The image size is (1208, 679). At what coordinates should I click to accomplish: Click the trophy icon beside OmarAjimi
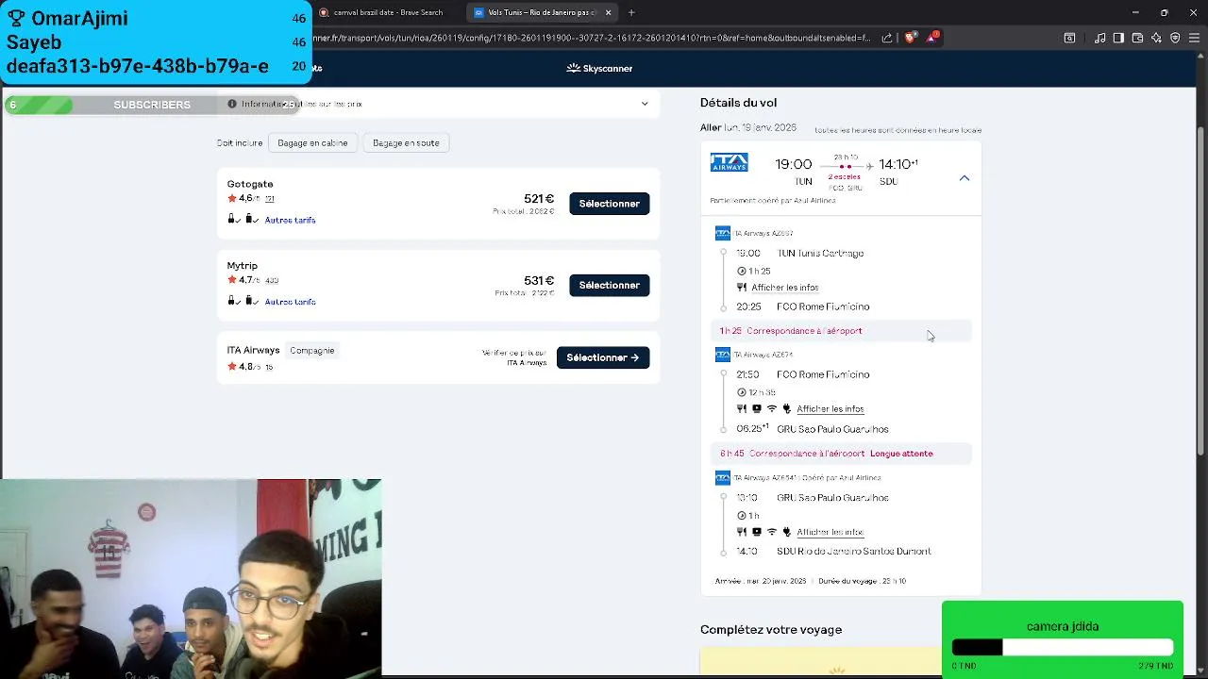click(16, 19)
